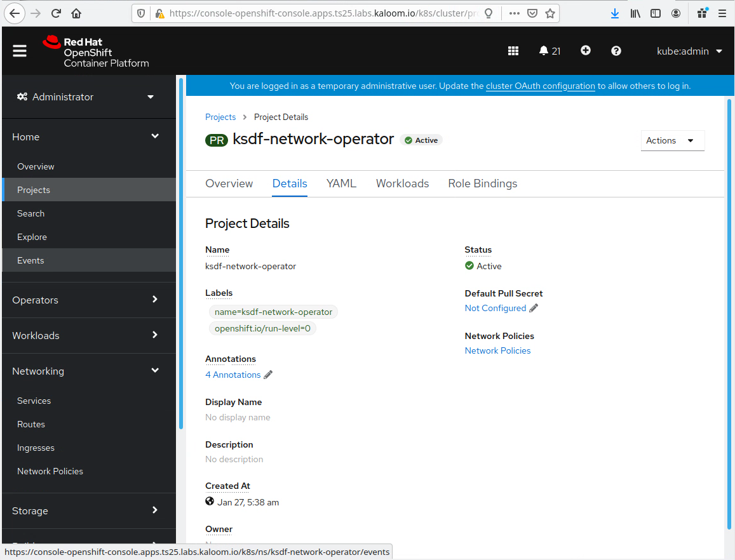Reload the page with browser refresh button
The width and height of the screenshot is (735, 560).
pyautogui.click(x=56, y=13)
